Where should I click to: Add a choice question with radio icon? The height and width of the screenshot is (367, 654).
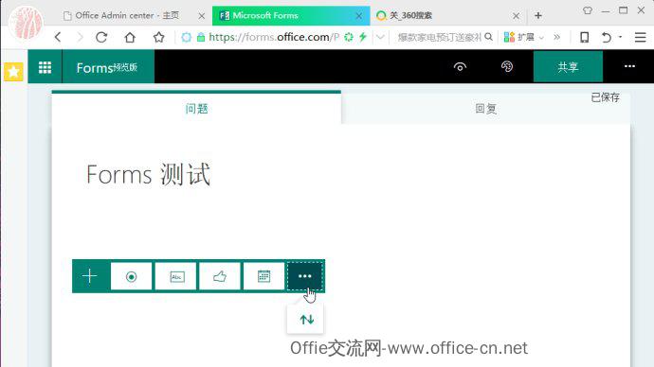(132, 276)
